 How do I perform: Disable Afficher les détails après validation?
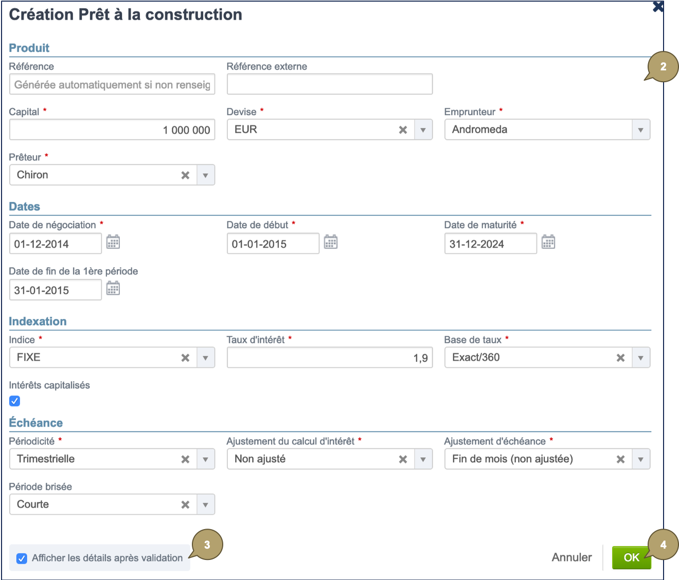21,558
